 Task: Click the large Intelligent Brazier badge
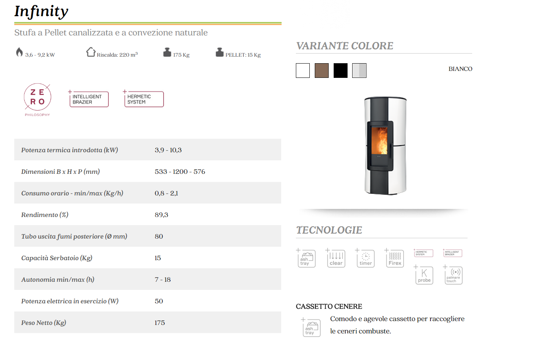coord(88,99)
